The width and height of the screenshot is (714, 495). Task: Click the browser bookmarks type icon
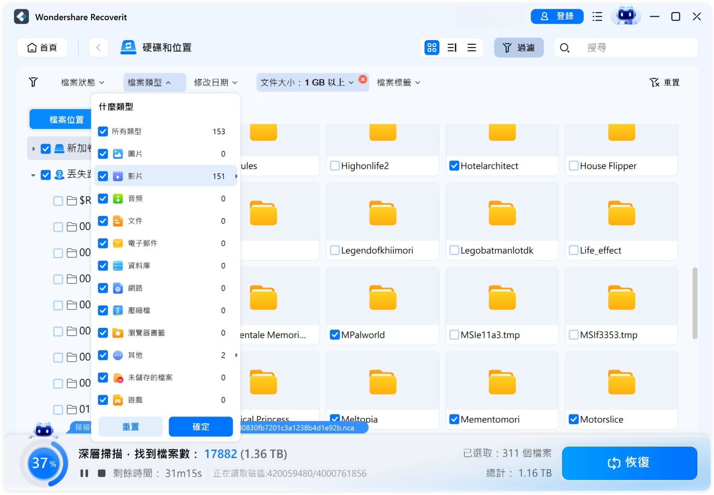117,333
